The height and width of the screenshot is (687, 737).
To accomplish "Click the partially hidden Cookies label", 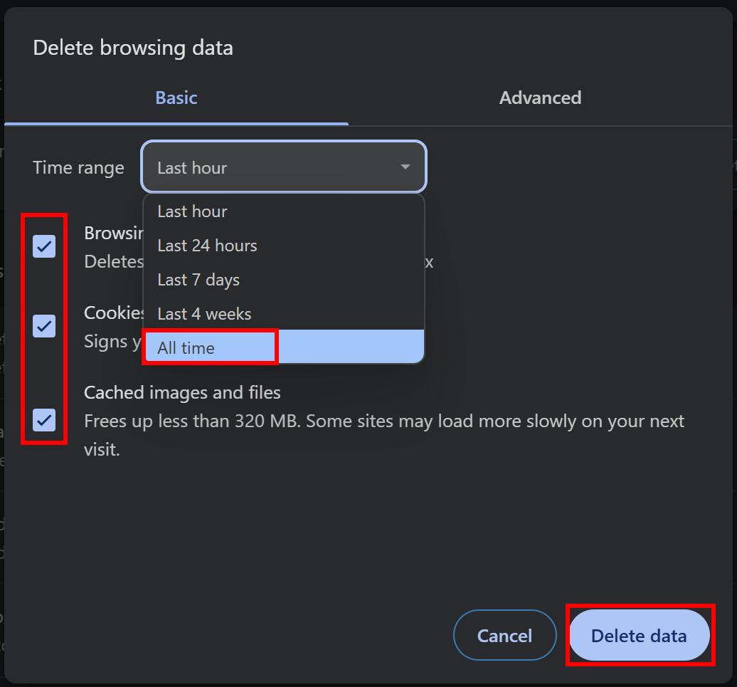I will pyautogui.click(x=114, y=313).
